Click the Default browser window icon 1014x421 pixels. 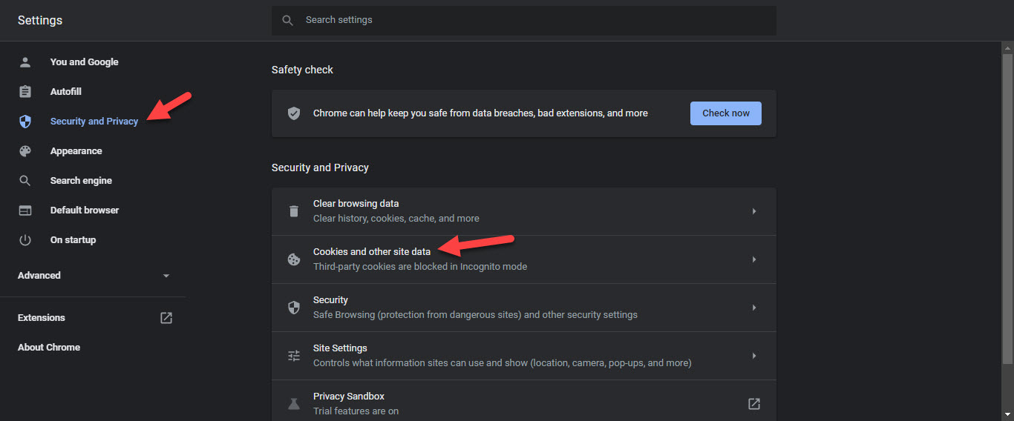(x=25, y=210)
